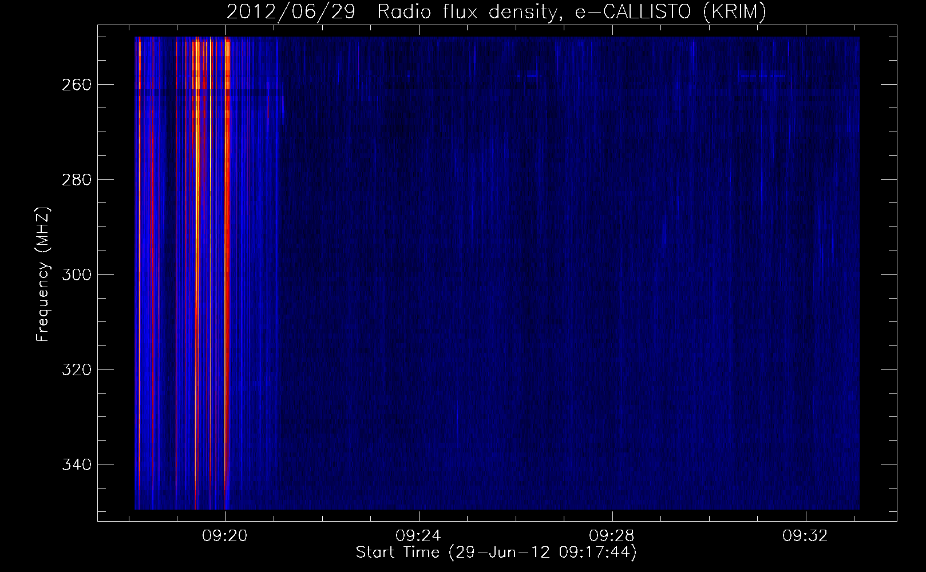Click the 09:20 time tick label
The image size is (926, 572).
click(x=225, y=536)
